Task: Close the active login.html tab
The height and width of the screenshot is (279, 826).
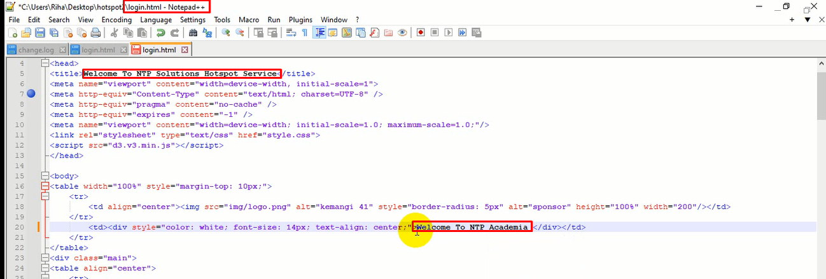Action: pos(185,50)
